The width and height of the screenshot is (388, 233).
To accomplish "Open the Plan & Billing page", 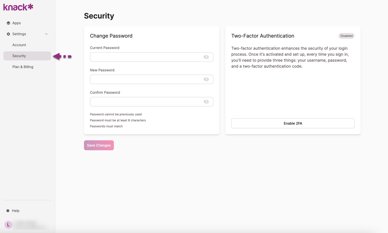I will 23,67.
